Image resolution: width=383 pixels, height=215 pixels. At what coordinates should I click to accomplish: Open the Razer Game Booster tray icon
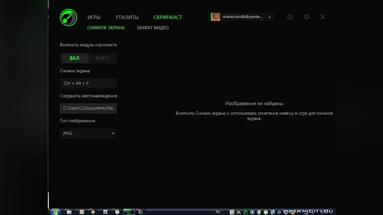[x=245, y=211]
